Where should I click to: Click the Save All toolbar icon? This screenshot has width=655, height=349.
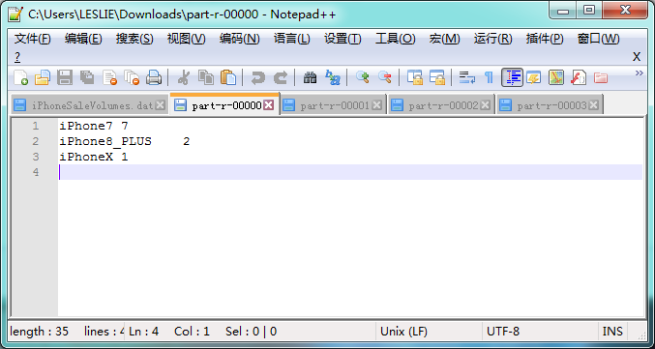(x=87, y=77)
